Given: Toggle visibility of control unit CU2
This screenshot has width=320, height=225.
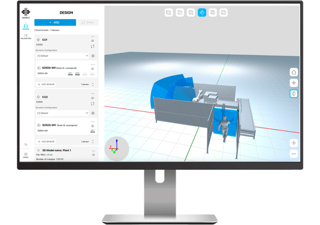Looking at the screenshot, I should pyautogui.click(x=92, y=98).
